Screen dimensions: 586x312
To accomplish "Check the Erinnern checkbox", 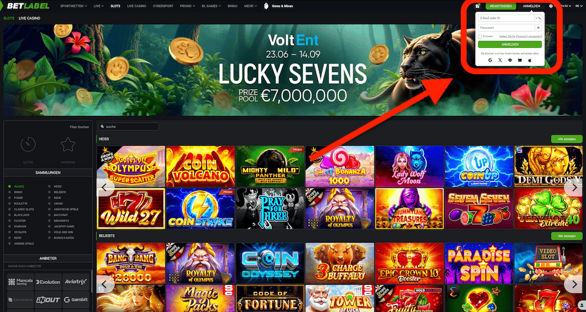I will (480, 36).
